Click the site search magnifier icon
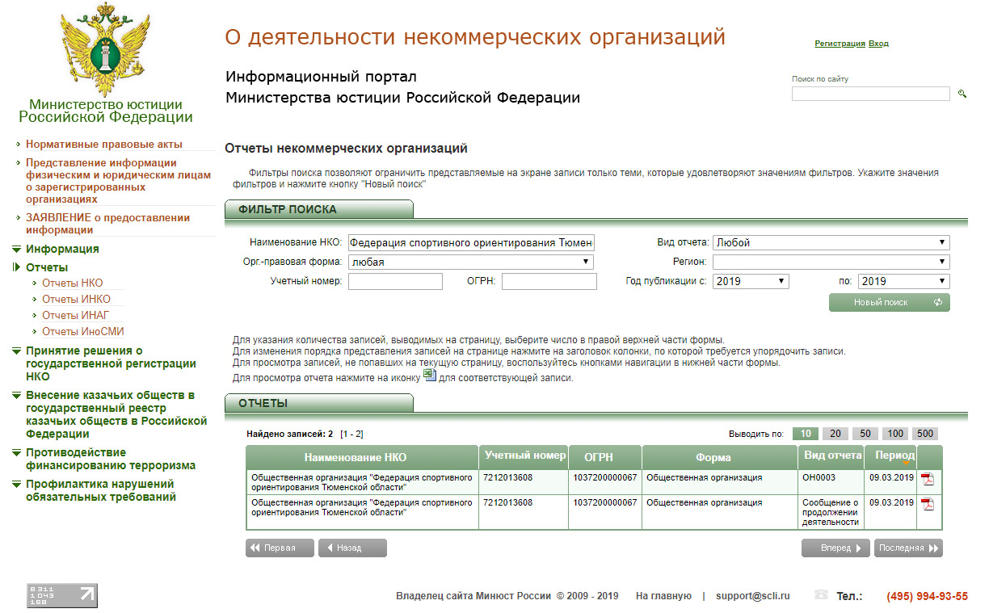 tap(962, 94)
